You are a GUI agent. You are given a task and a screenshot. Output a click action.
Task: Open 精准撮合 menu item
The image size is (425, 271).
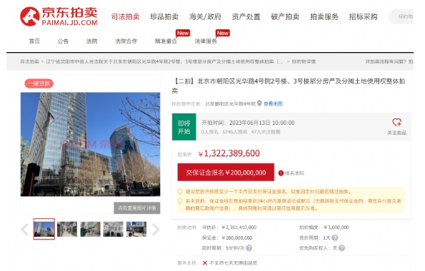pyautogui.click(x=166, y=41)
